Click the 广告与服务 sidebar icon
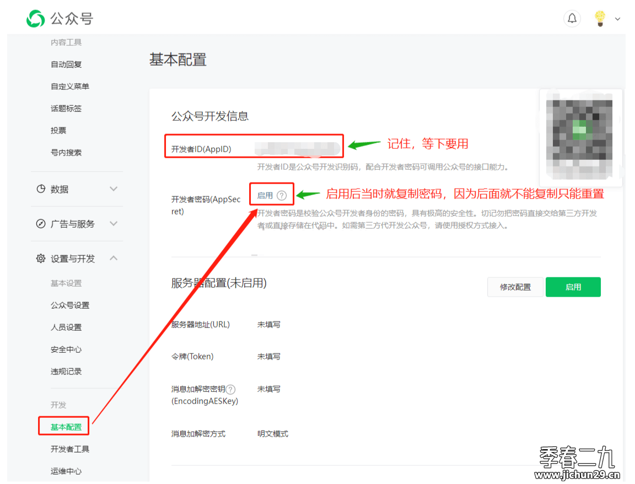635x484 pixels. (x=41, y=224)
